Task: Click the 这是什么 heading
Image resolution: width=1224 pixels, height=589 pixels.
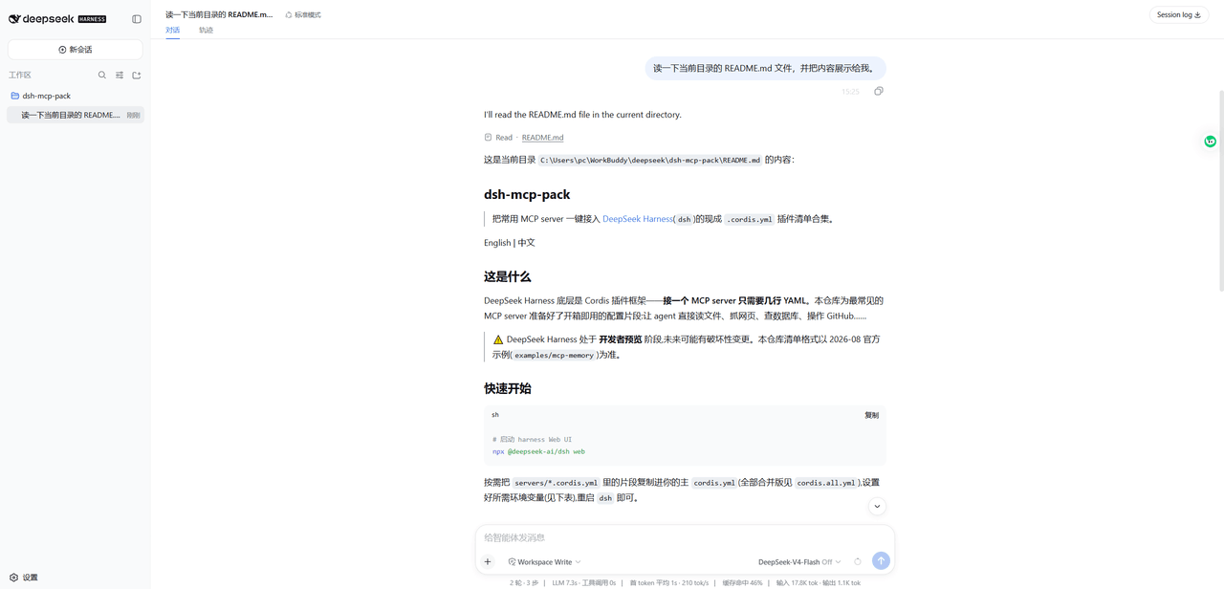Action: point(507,276)
